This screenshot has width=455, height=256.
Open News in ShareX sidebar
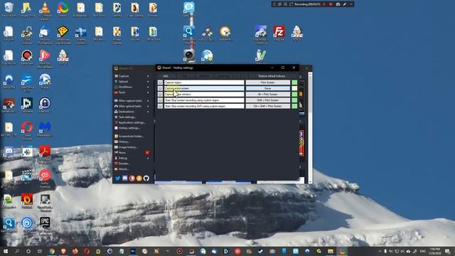click(122, 153)
